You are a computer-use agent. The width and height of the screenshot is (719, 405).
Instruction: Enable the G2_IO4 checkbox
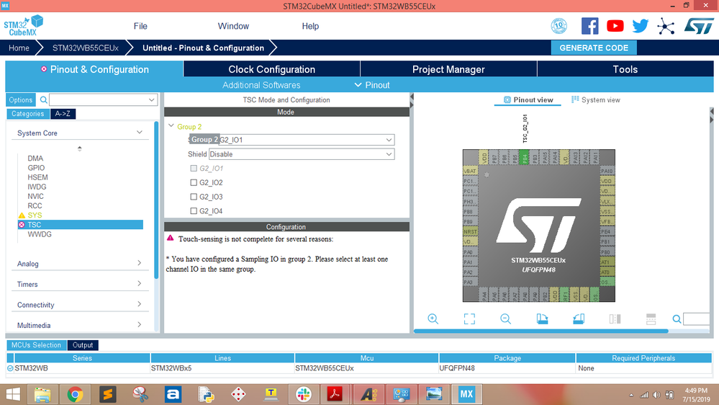pyautogui.click(x=194, y=210)
